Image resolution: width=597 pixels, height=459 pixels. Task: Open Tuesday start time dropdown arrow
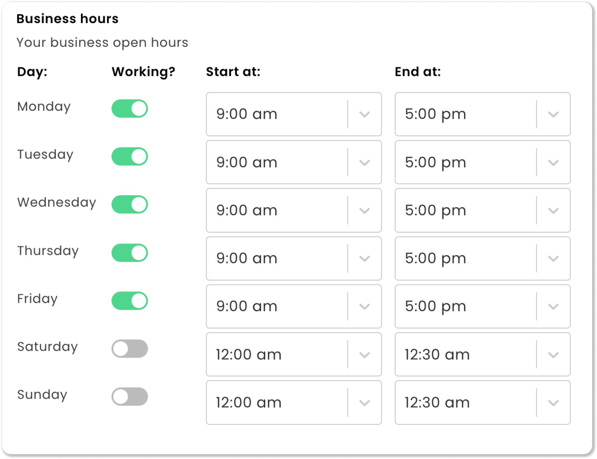(x=365, y=162)
